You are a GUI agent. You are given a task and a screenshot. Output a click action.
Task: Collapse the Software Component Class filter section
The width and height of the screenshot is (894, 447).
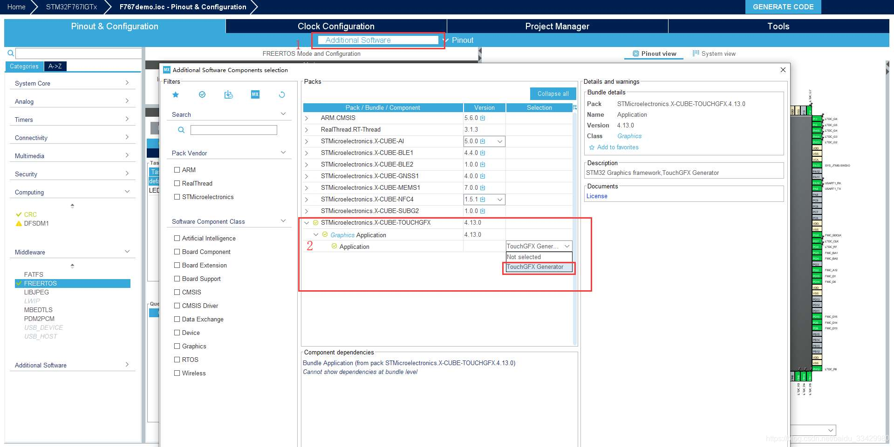coord(283,221)
